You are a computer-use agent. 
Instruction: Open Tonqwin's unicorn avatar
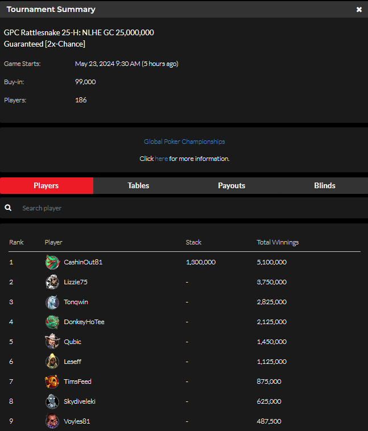[52, 302]
